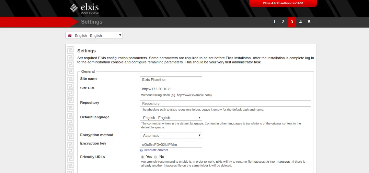
Task: Click the Generate another link
Action: point(156,150)
